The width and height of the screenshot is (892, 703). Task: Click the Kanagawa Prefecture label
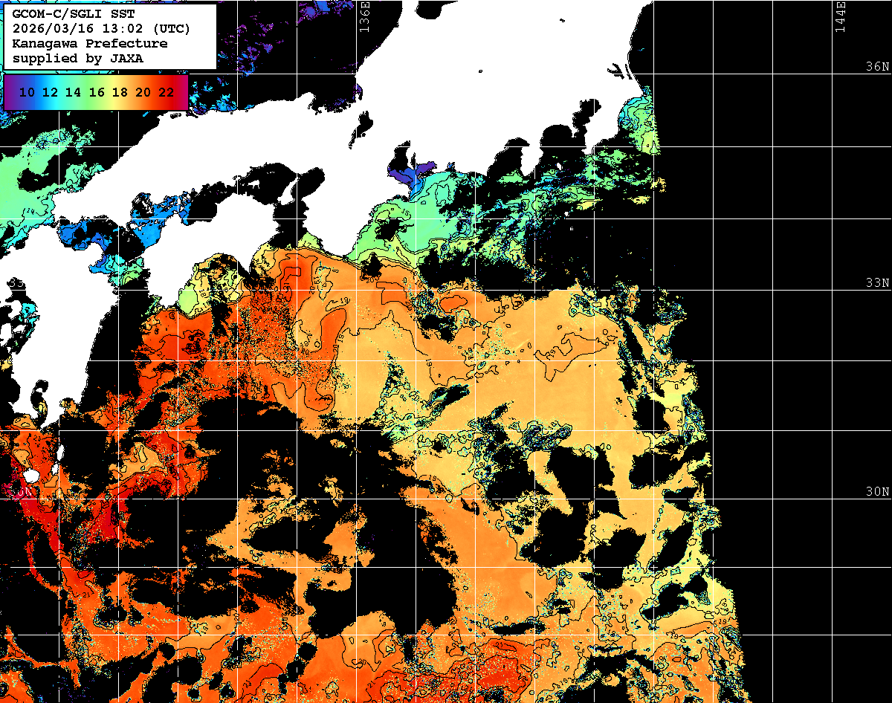[89, 44]
